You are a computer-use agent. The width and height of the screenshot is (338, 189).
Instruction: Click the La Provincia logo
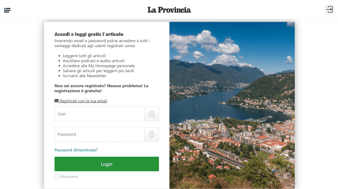[169, 10]
